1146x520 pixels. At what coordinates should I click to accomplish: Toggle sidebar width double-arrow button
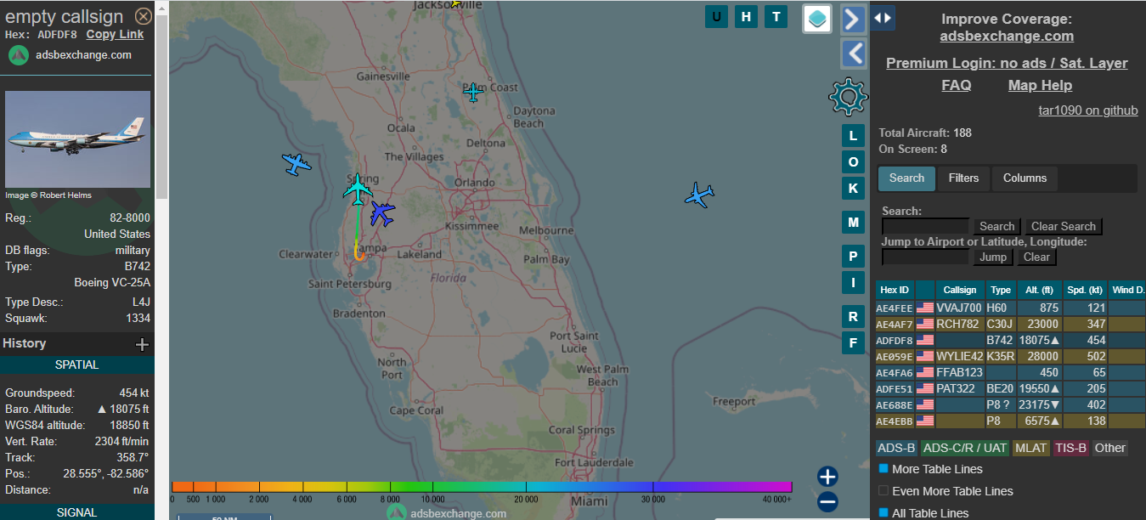883,17
